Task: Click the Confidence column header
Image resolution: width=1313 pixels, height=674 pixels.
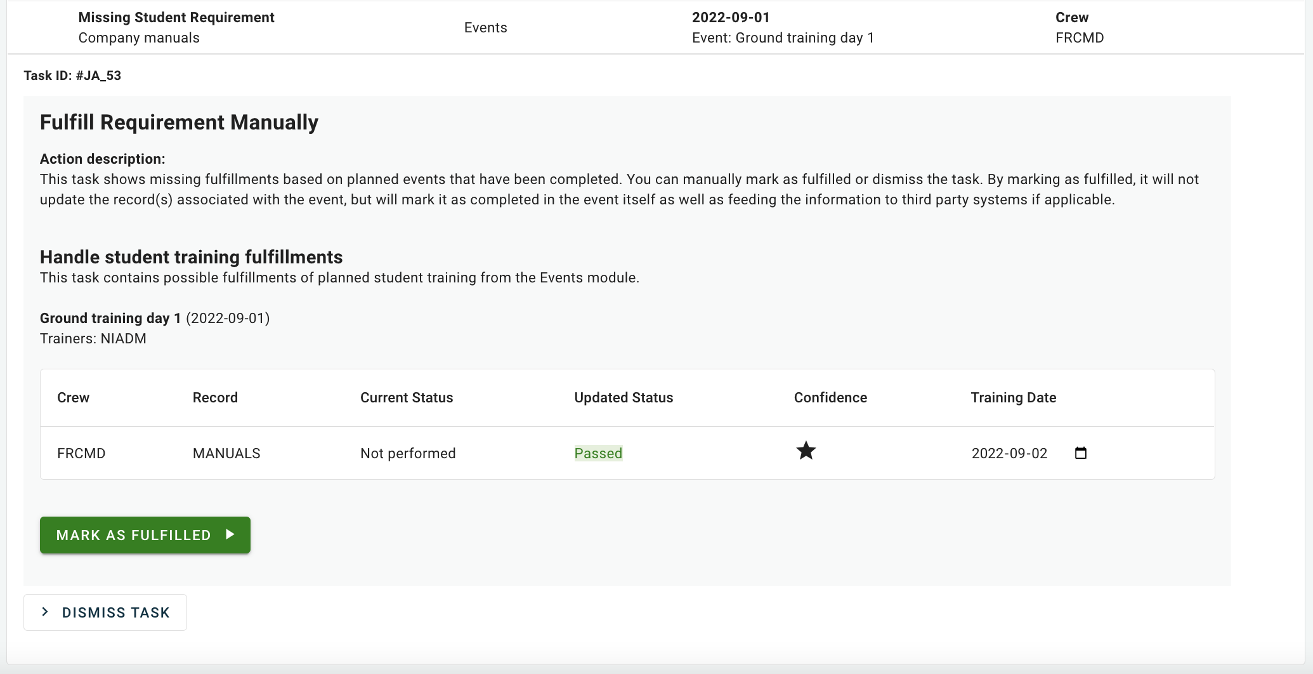Action: [x=830, y=397]
